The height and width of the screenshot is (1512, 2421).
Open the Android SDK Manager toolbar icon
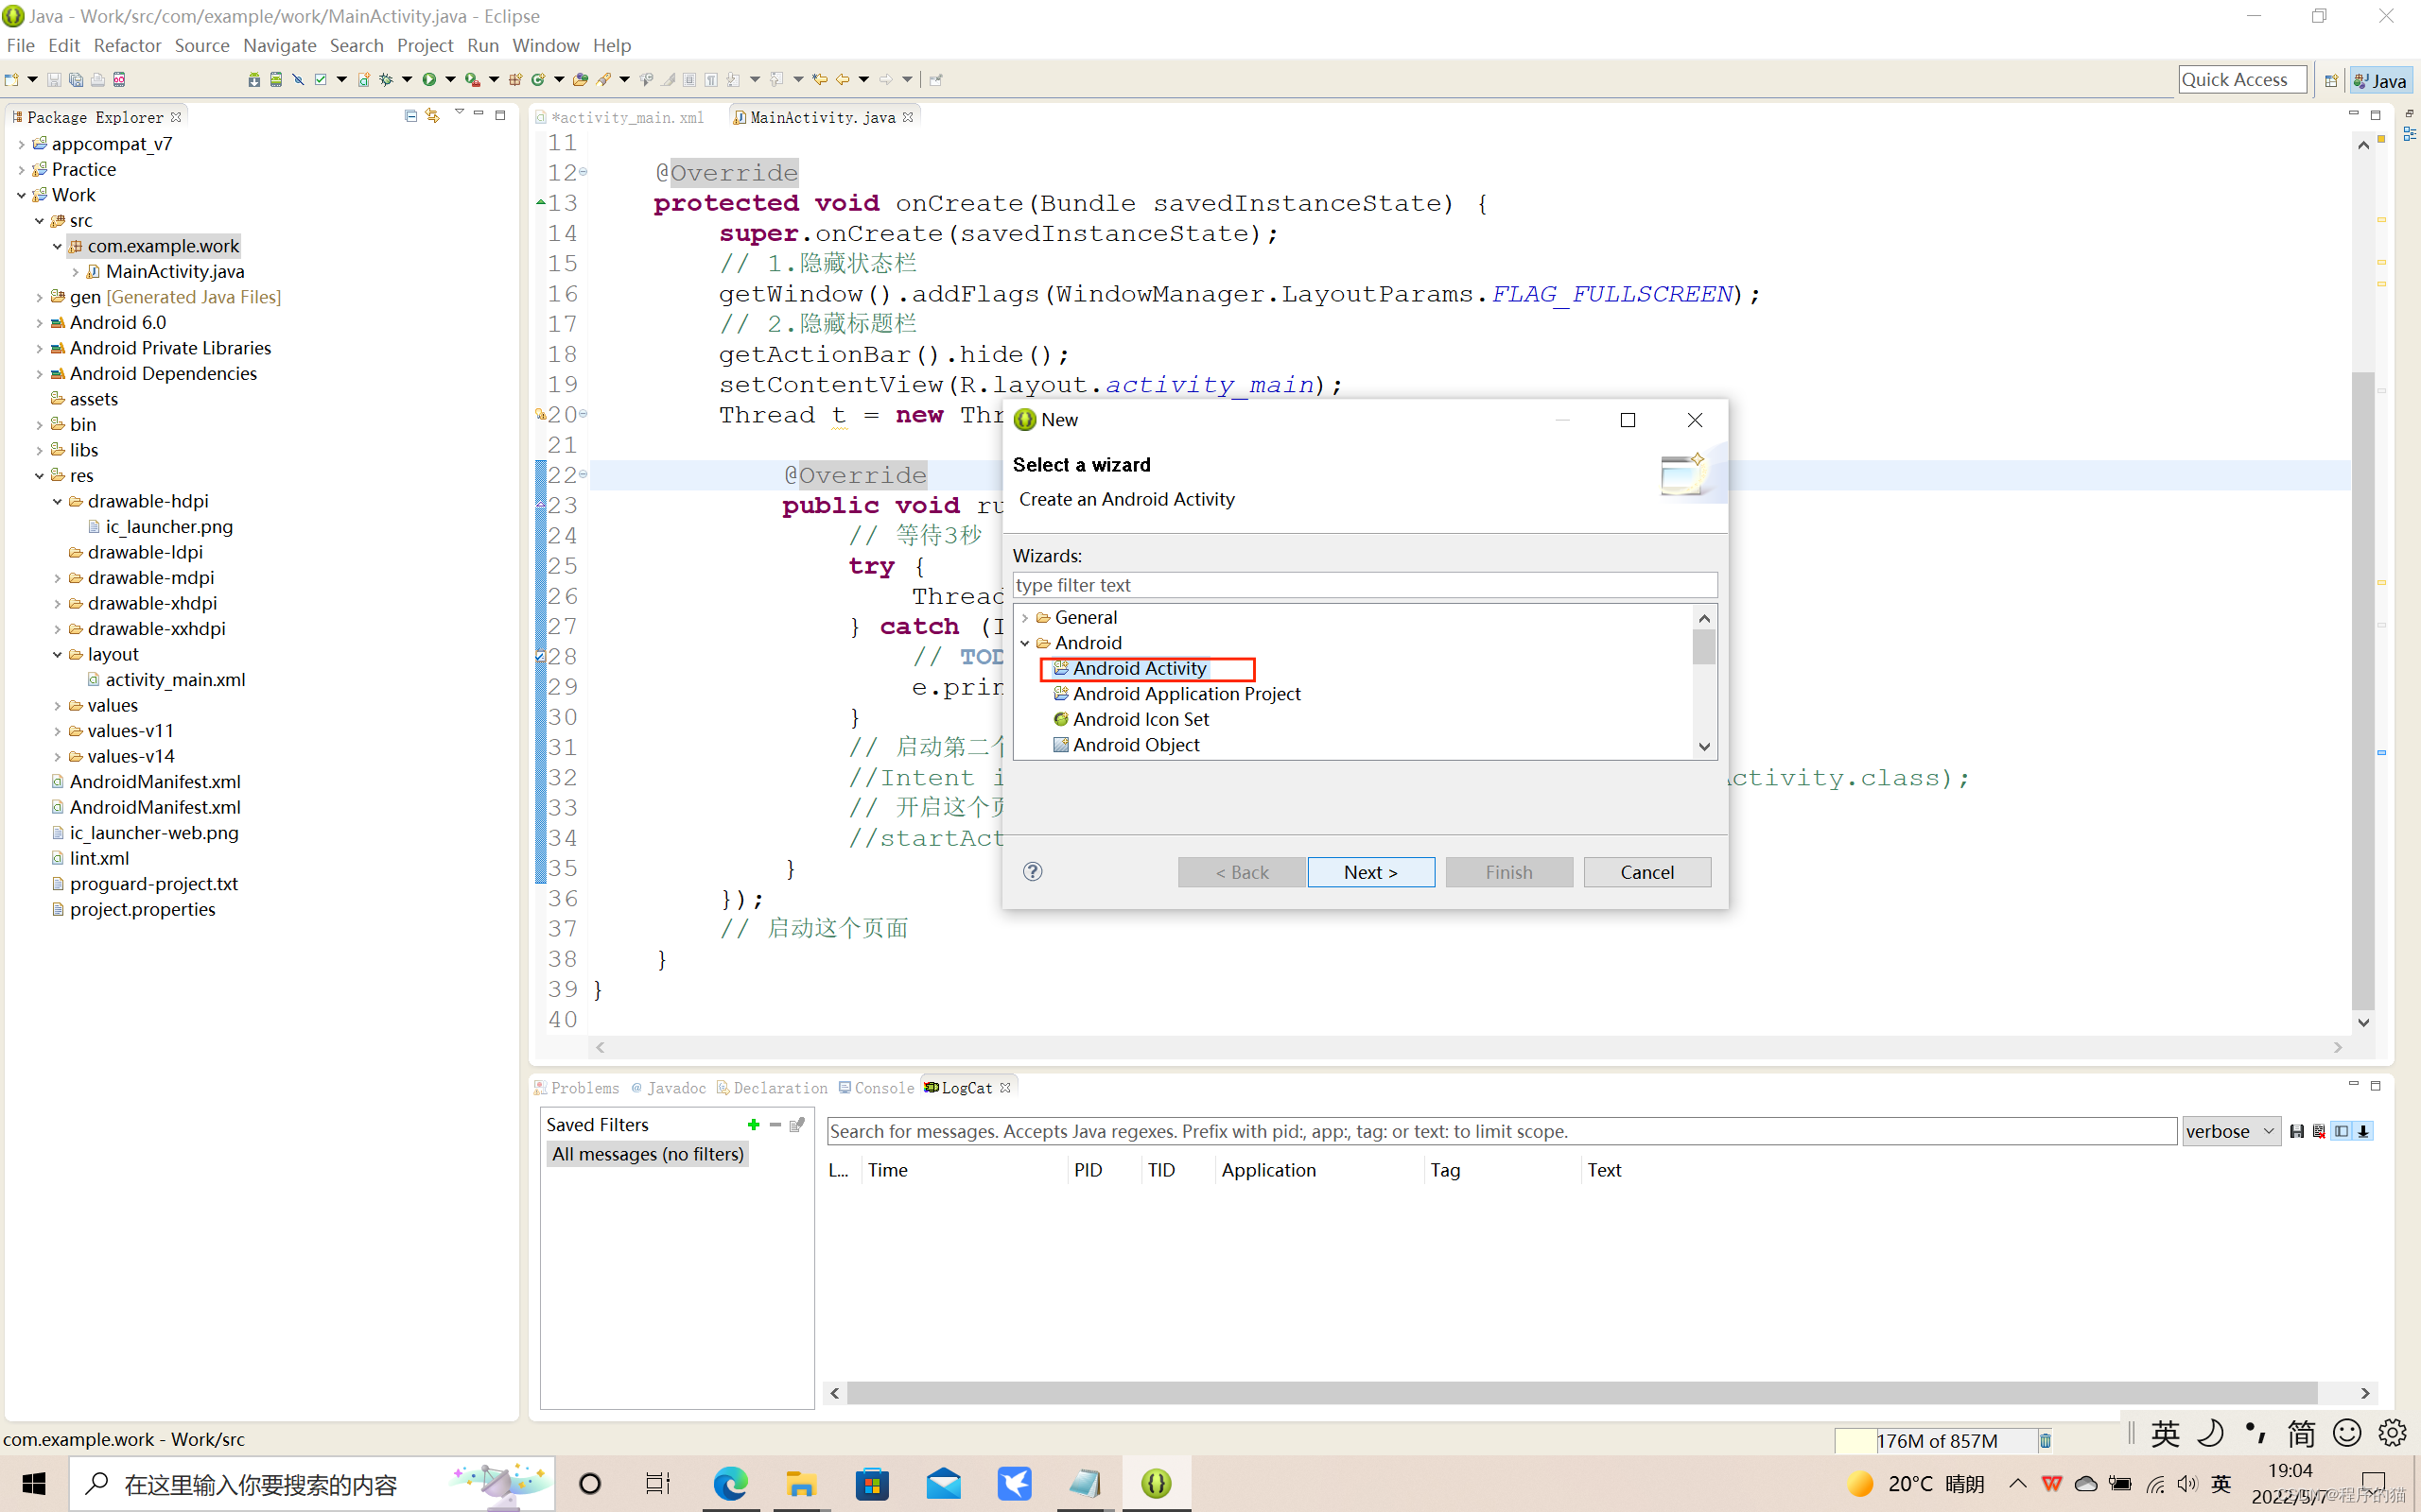[x=254, y=79]
